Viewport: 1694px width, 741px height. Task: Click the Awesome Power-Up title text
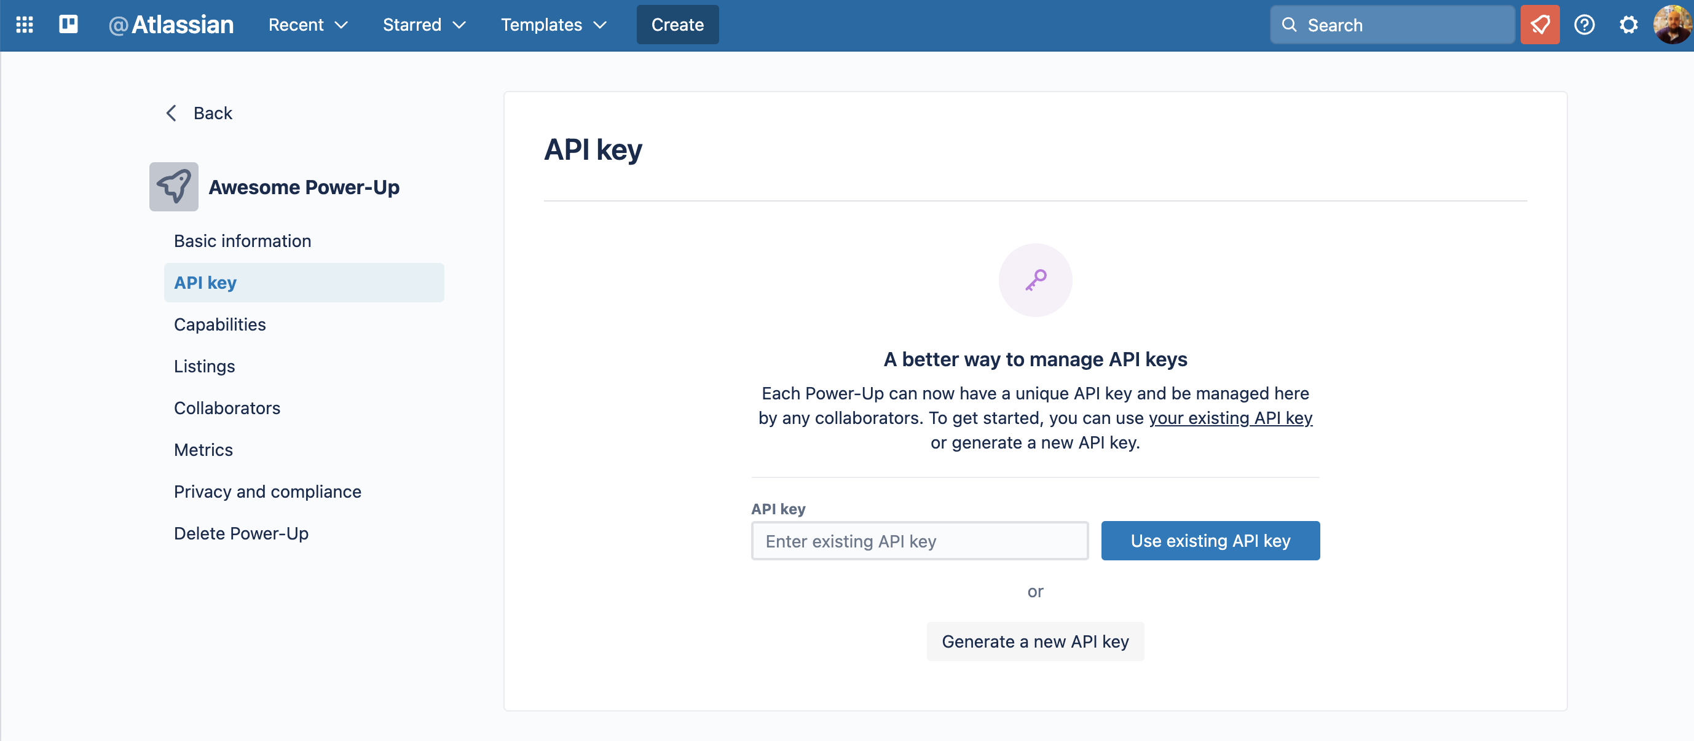coord(304,187)
